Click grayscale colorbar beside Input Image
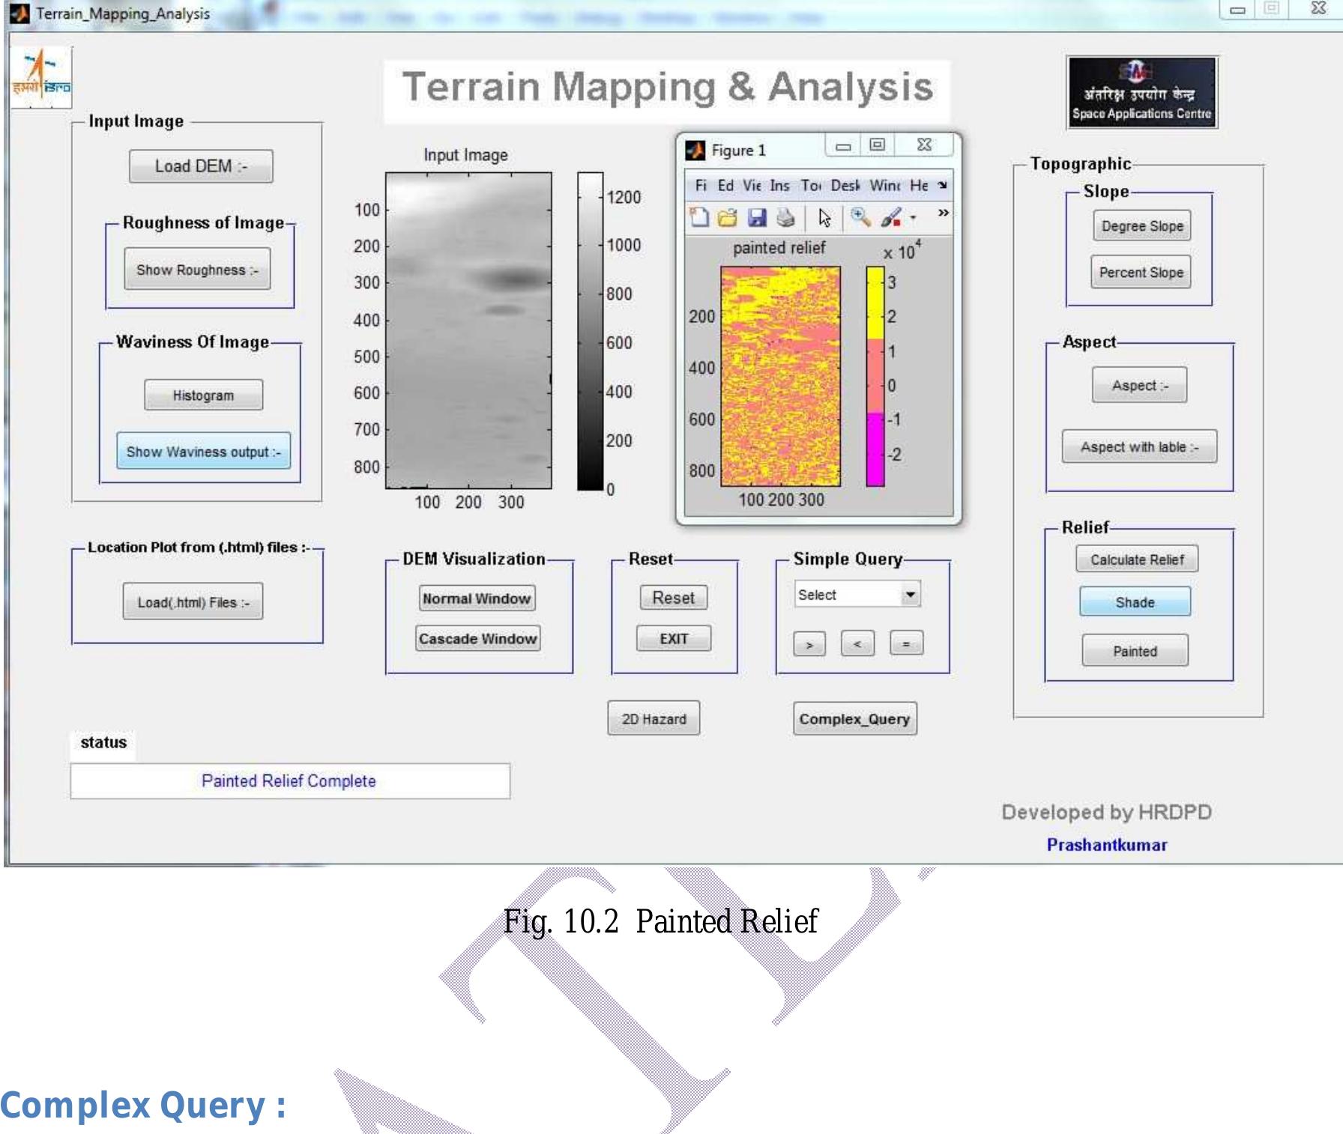The image size is (1343, 1134). point(590,331)
